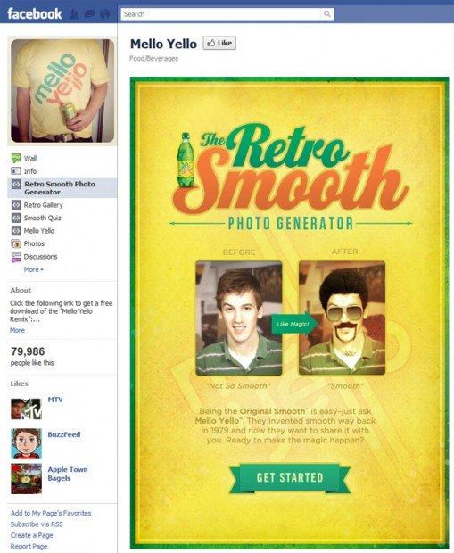Viewport: 454px width, 553px height.
Task: Click the Discussions icon in sidebar
Action: (x=16, y=257)
